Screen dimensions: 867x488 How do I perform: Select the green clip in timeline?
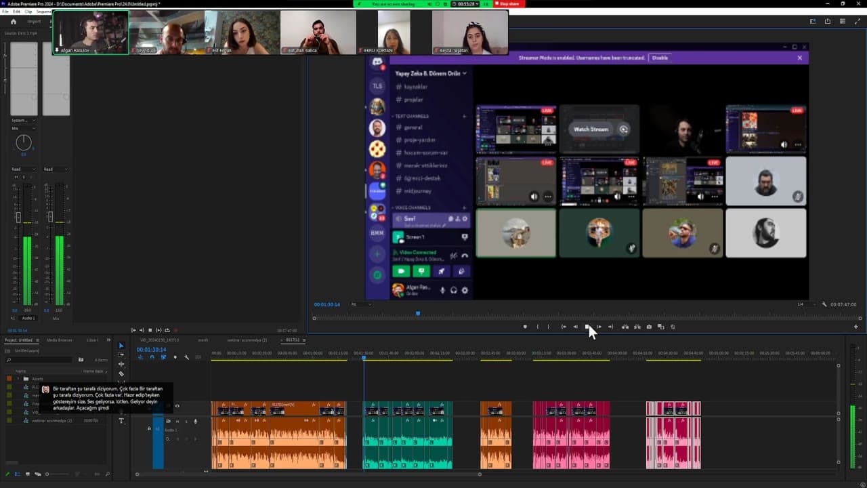[x=408, y=435]
